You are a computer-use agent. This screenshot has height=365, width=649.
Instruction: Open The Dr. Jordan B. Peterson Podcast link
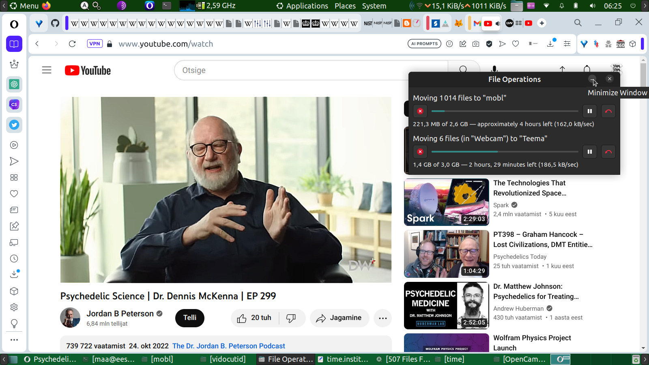click(x=228, y=346)
